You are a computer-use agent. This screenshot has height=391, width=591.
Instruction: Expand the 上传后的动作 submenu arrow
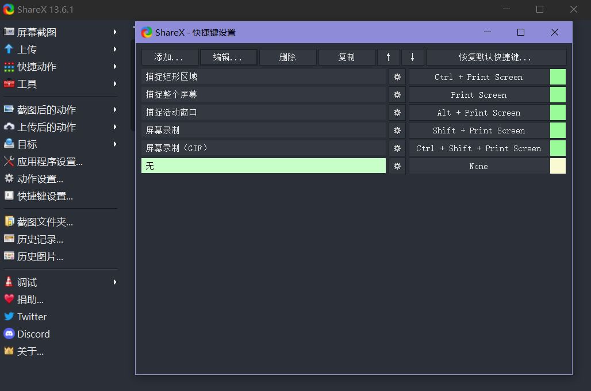click(x=115, y=126)
